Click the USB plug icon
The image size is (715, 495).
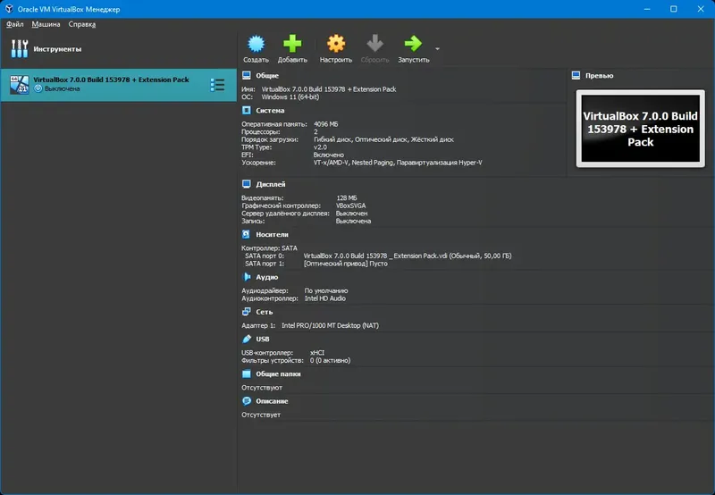247,339
